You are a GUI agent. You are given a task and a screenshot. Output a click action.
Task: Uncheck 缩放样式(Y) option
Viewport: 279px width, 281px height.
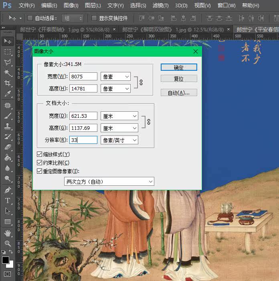coord(39,154)
